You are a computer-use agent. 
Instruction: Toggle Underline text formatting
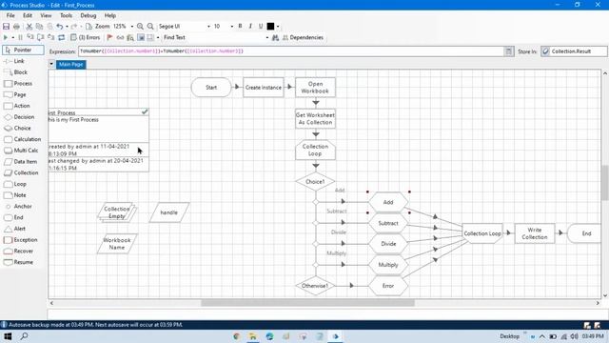261,26
